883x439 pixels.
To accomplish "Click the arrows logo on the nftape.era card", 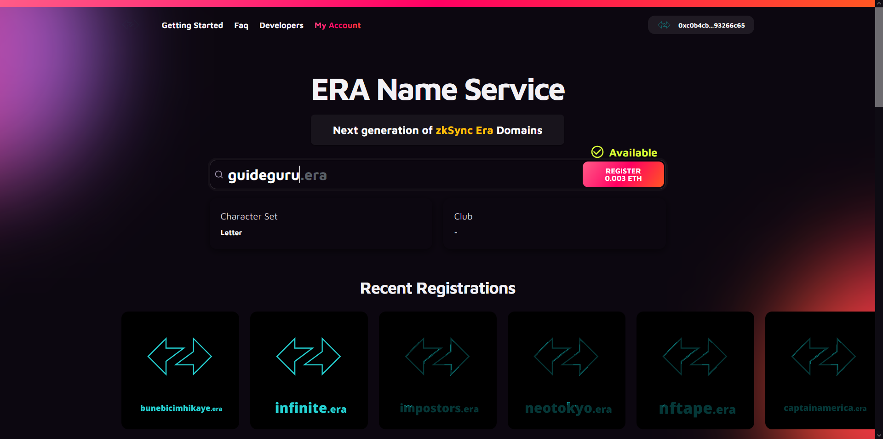I will tap(695, 357).
